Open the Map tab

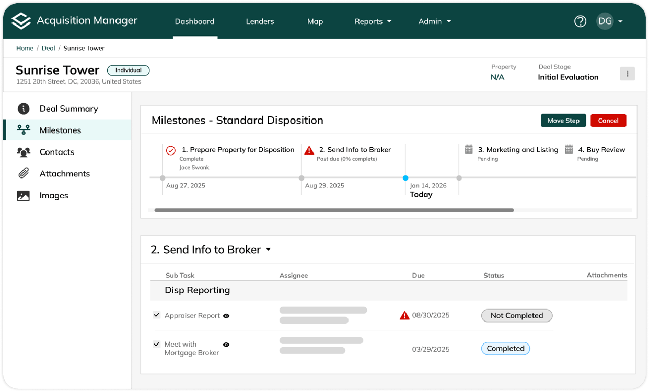point(315,21)
